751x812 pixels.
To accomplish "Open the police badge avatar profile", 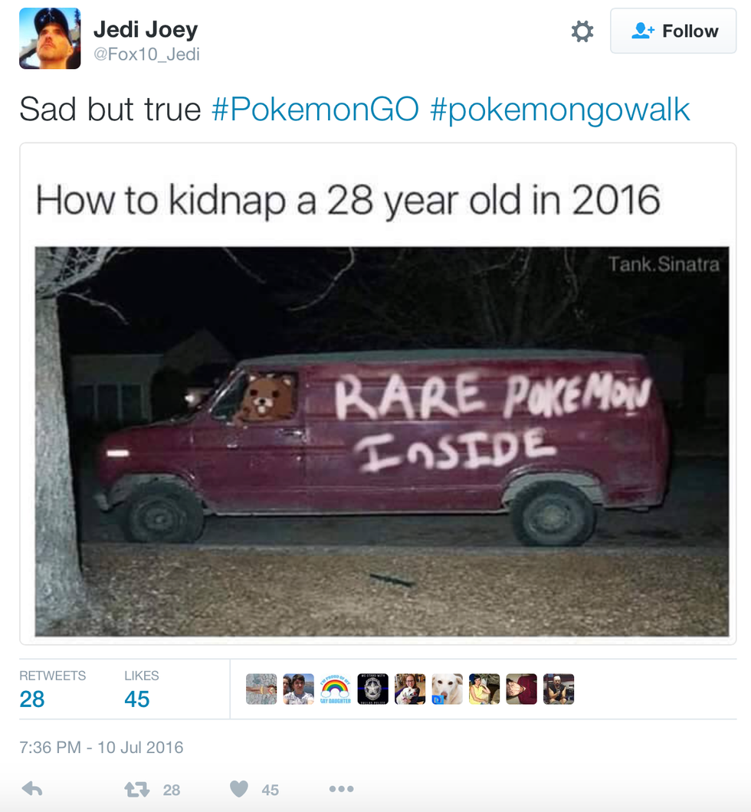I will pyautogui.click(x=373, y=689).
